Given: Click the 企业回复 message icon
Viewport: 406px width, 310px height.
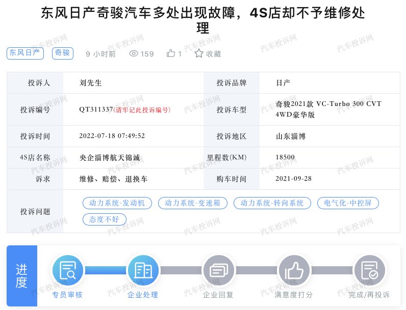Looking at the screenshot, I should click(x=218, y=270).
